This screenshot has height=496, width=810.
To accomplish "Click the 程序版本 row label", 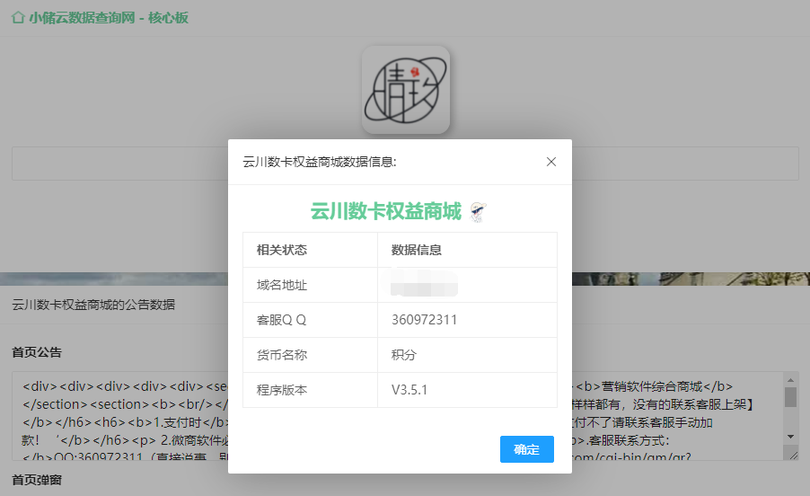I will (x=282, y=390).
